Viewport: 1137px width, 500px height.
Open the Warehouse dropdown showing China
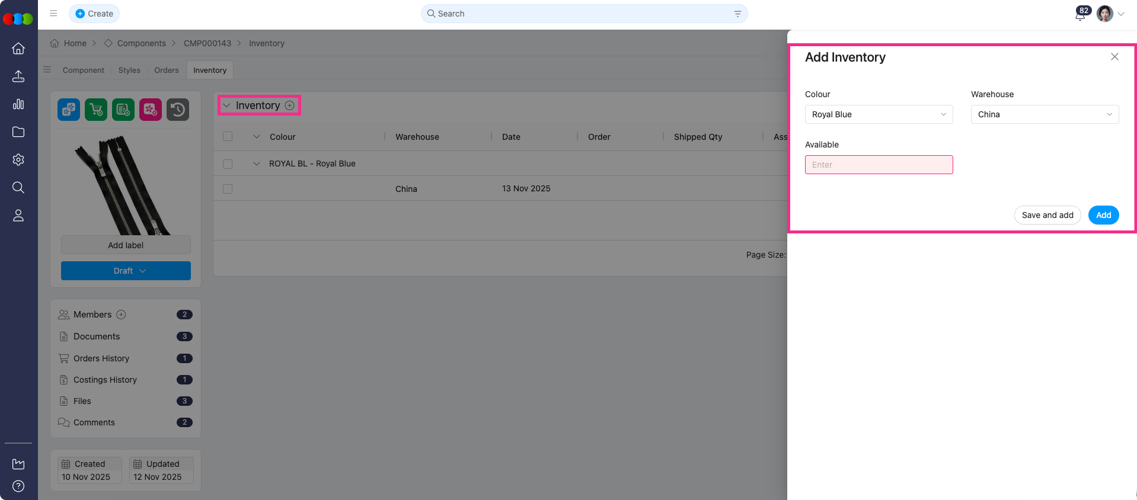[x=1045, y=114]
